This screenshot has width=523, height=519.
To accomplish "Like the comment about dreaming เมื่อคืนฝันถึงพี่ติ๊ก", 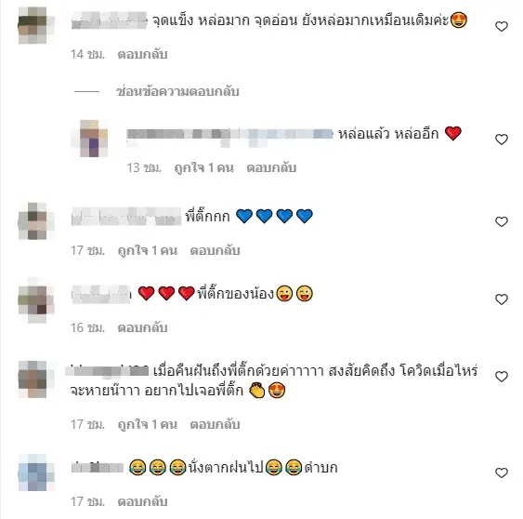I will pyautogui.click(x=502, y=377).
